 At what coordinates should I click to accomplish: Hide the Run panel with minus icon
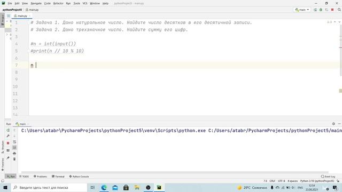pyautogui.click(x=339, y=124)
